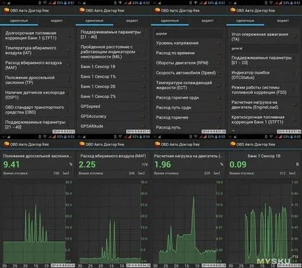
Task: Select Расход вбираемого воздуха (MAF) list row
Action: click(38, 65)
